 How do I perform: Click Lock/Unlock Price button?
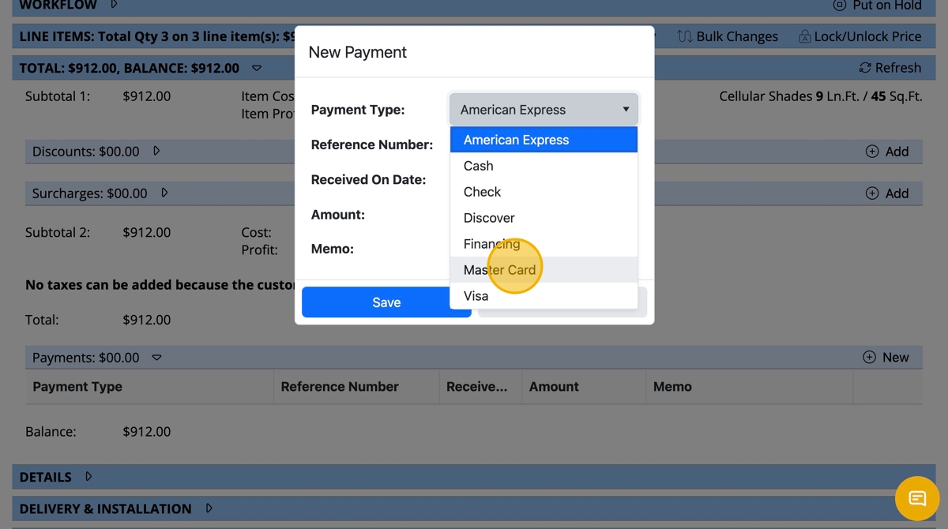coord(860,36)
